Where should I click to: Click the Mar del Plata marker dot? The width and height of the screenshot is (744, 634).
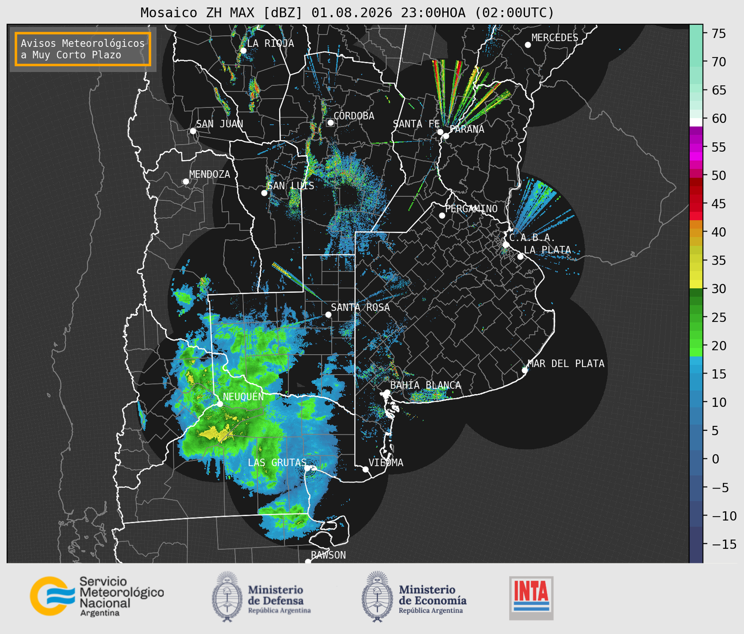525,370
